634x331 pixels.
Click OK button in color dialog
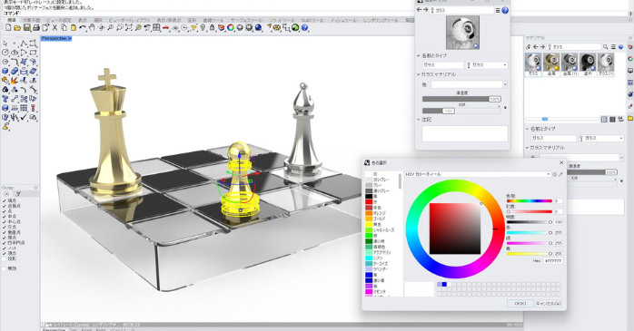coord(520,304)
